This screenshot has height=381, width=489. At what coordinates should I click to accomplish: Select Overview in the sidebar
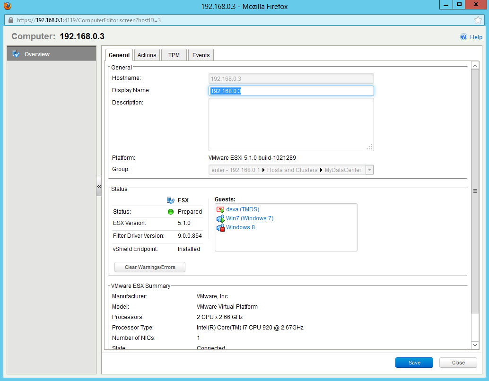(x=52, y=54)
